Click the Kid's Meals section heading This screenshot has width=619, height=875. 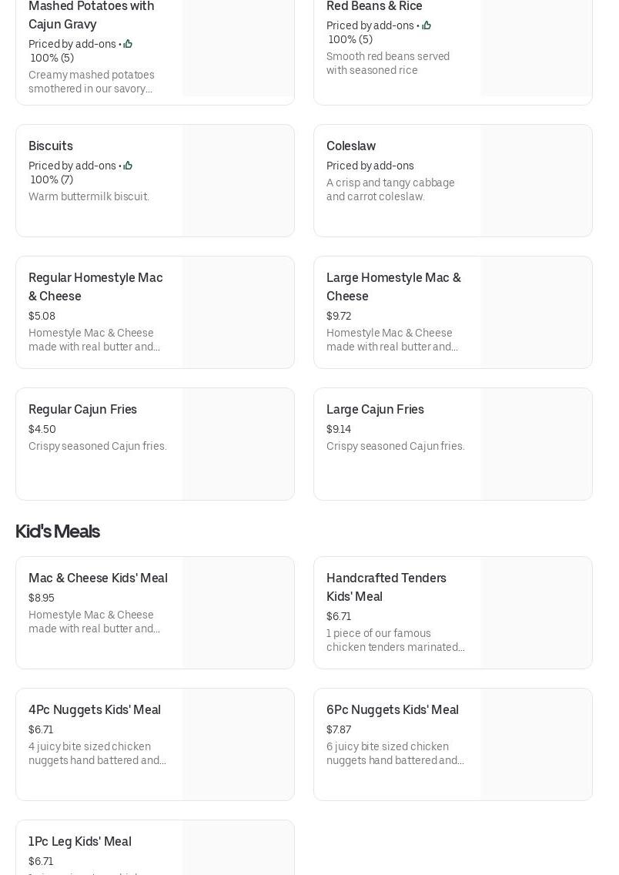point(58,531)
